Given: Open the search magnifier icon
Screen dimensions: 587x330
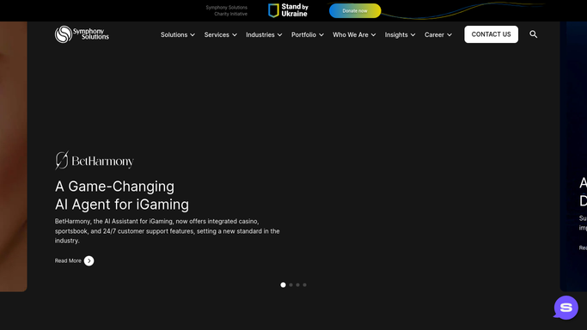Looking at the screenshot, I should point(534,34).
